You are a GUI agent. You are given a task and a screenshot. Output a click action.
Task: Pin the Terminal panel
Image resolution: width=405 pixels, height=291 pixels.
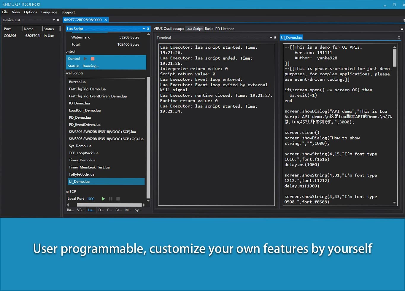click(275, 38)
